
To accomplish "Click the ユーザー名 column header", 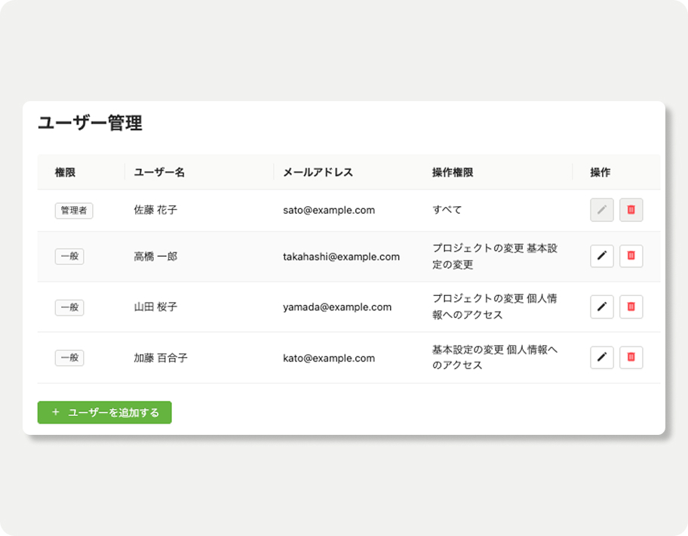I will (x=159, y=172).
